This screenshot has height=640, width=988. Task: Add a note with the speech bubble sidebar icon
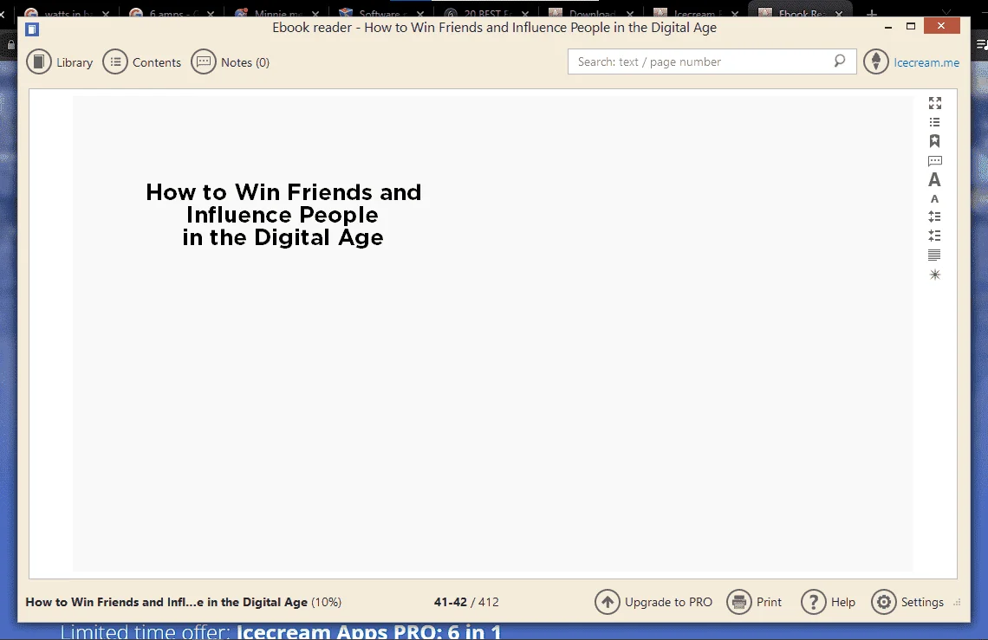935,161
